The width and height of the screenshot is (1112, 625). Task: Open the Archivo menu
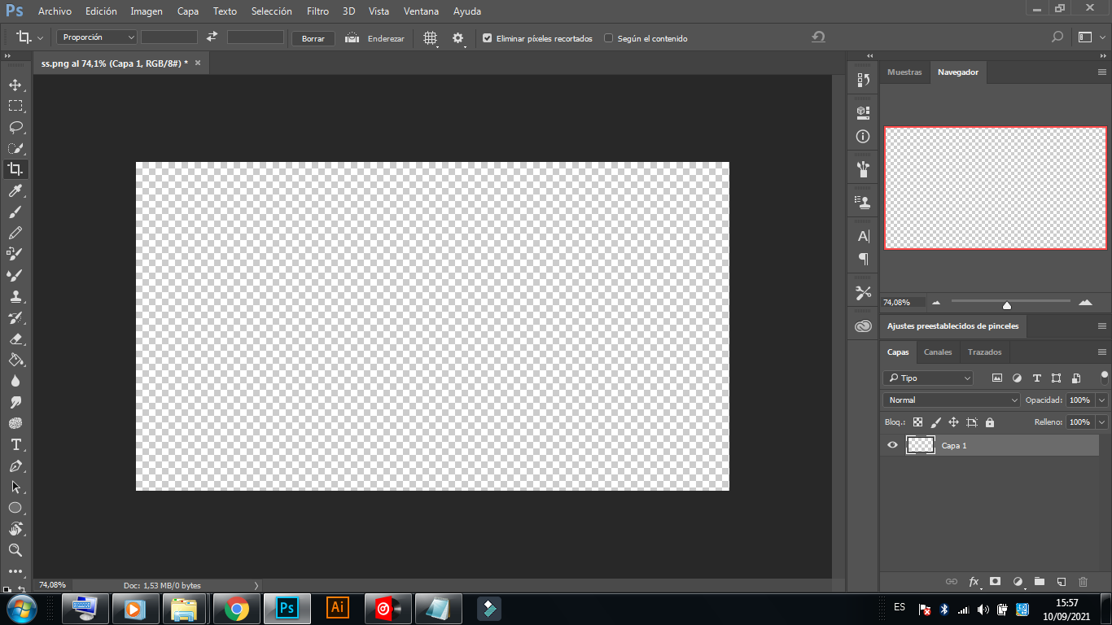[x=55, y=11]
